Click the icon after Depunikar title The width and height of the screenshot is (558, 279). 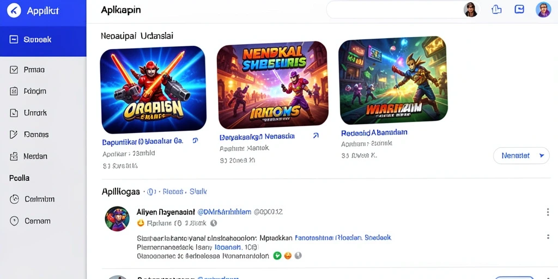(195, 141)
